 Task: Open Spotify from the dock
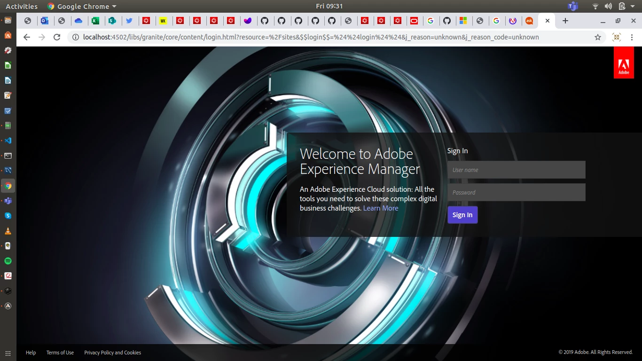(x=8, y=261)
